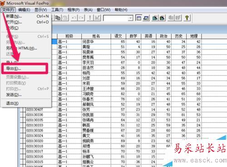Click the 姓名 column header
The width and height of the screenshot is (227, 167).
pos(96,36)
